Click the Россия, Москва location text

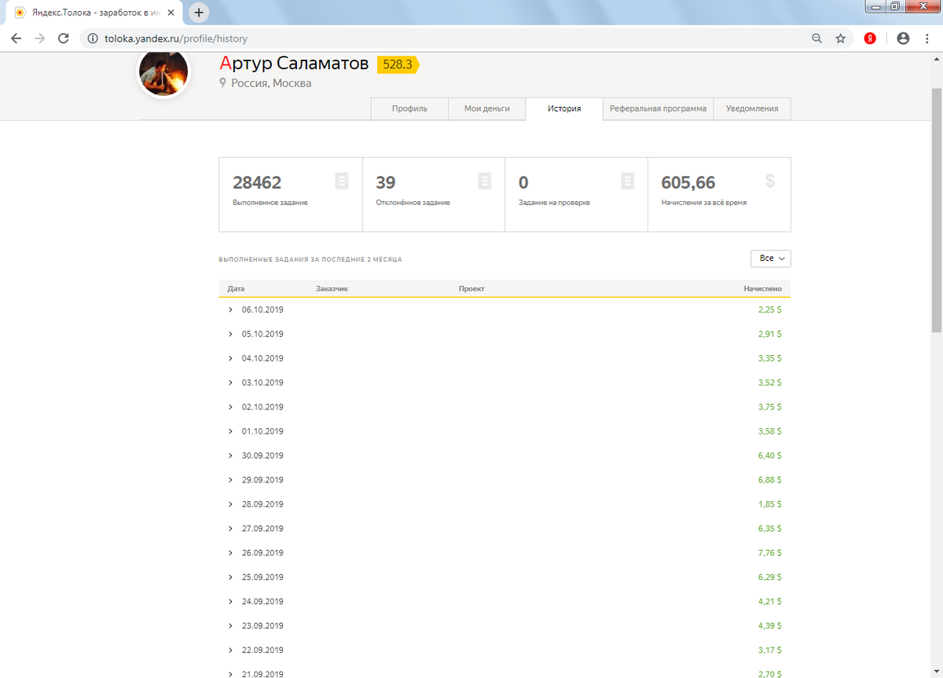[x=271, y=83]
